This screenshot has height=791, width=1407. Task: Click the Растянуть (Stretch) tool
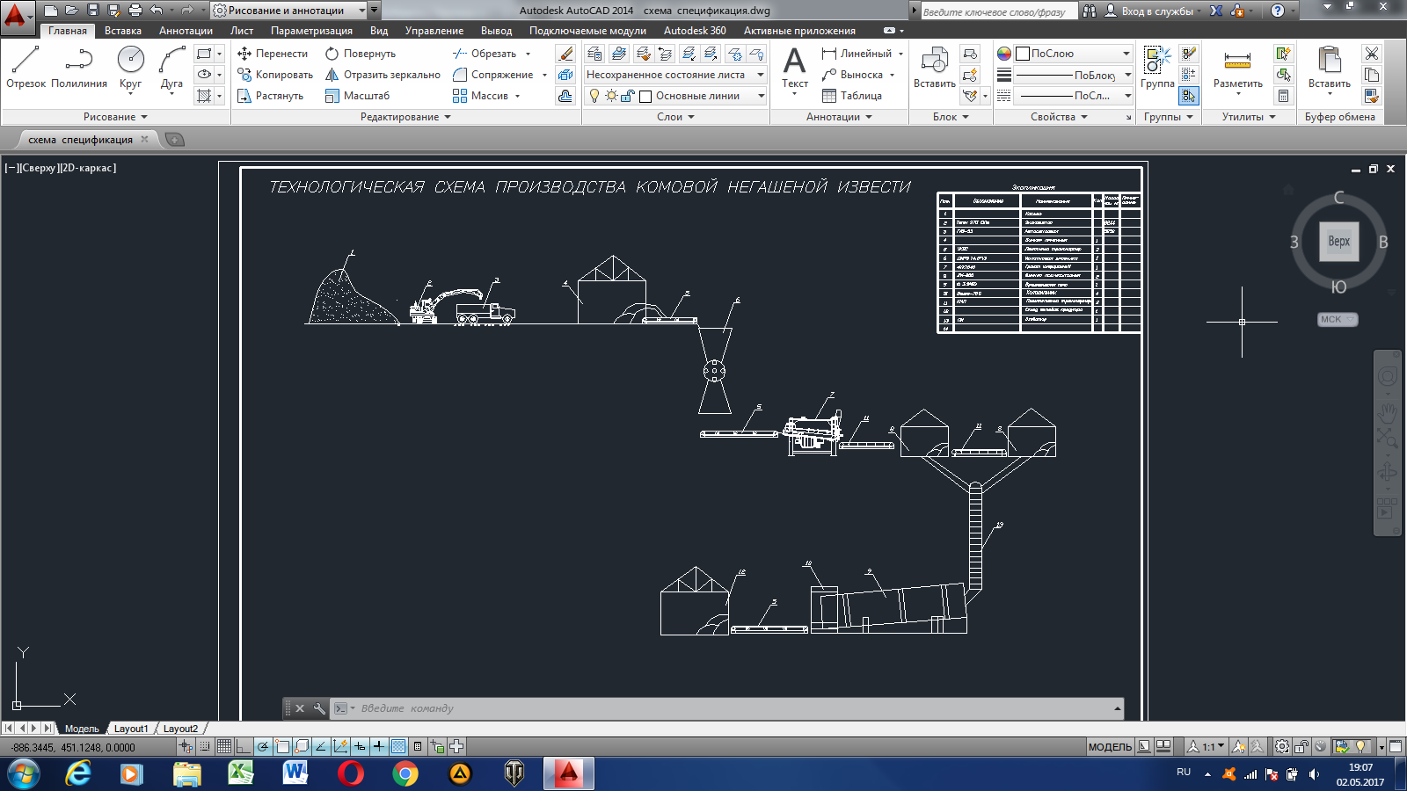click(x=271, y=96)
